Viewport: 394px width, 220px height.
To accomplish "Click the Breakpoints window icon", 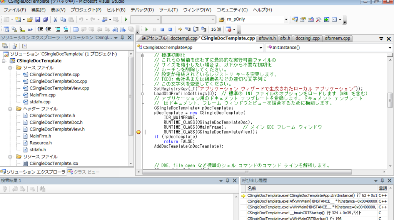I will (x=229, y=29).
